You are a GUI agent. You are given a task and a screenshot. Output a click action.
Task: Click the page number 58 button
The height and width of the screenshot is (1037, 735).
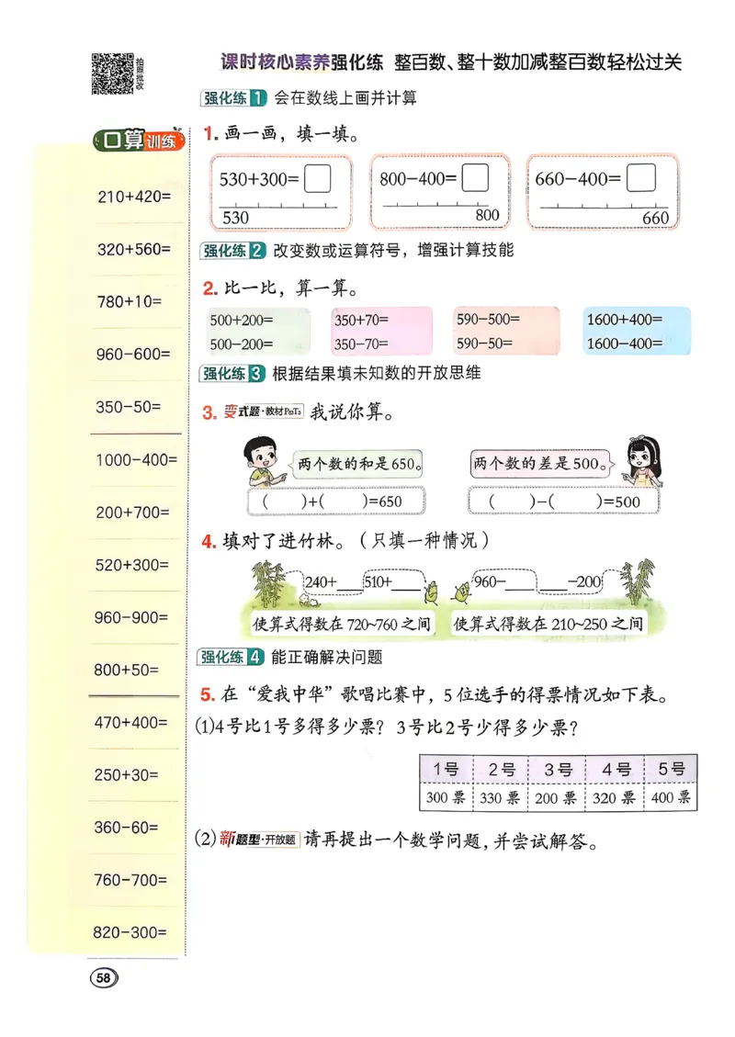[104, 979]
